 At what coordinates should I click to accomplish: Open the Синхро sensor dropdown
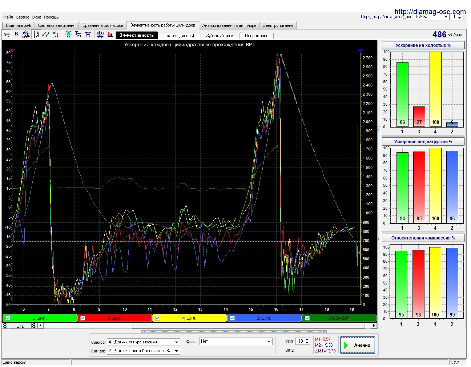(144, 342)
